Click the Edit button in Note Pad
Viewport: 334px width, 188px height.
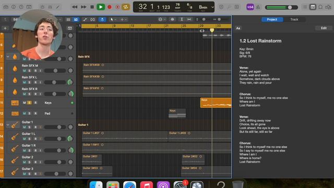tap(324, 28)
